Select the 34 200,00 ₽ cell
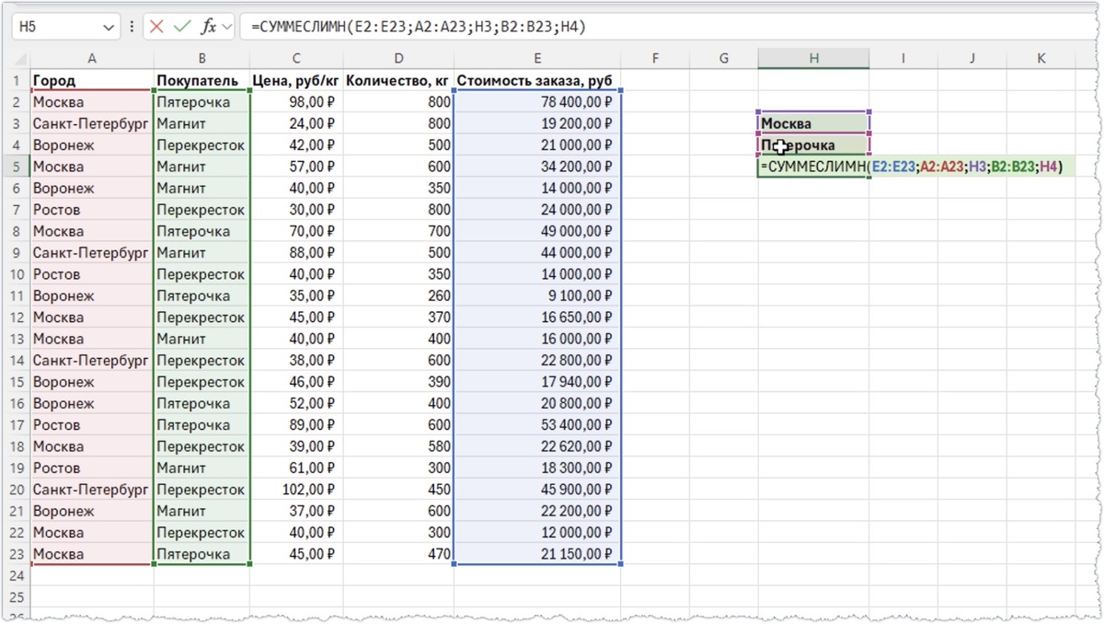 tap(538, 167)
